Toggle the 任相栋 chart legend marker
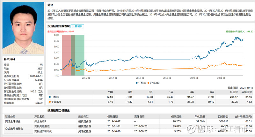Image resolution: width=255 pixels, height=137 pixels. pyautogui.click(x=137, y=83)
